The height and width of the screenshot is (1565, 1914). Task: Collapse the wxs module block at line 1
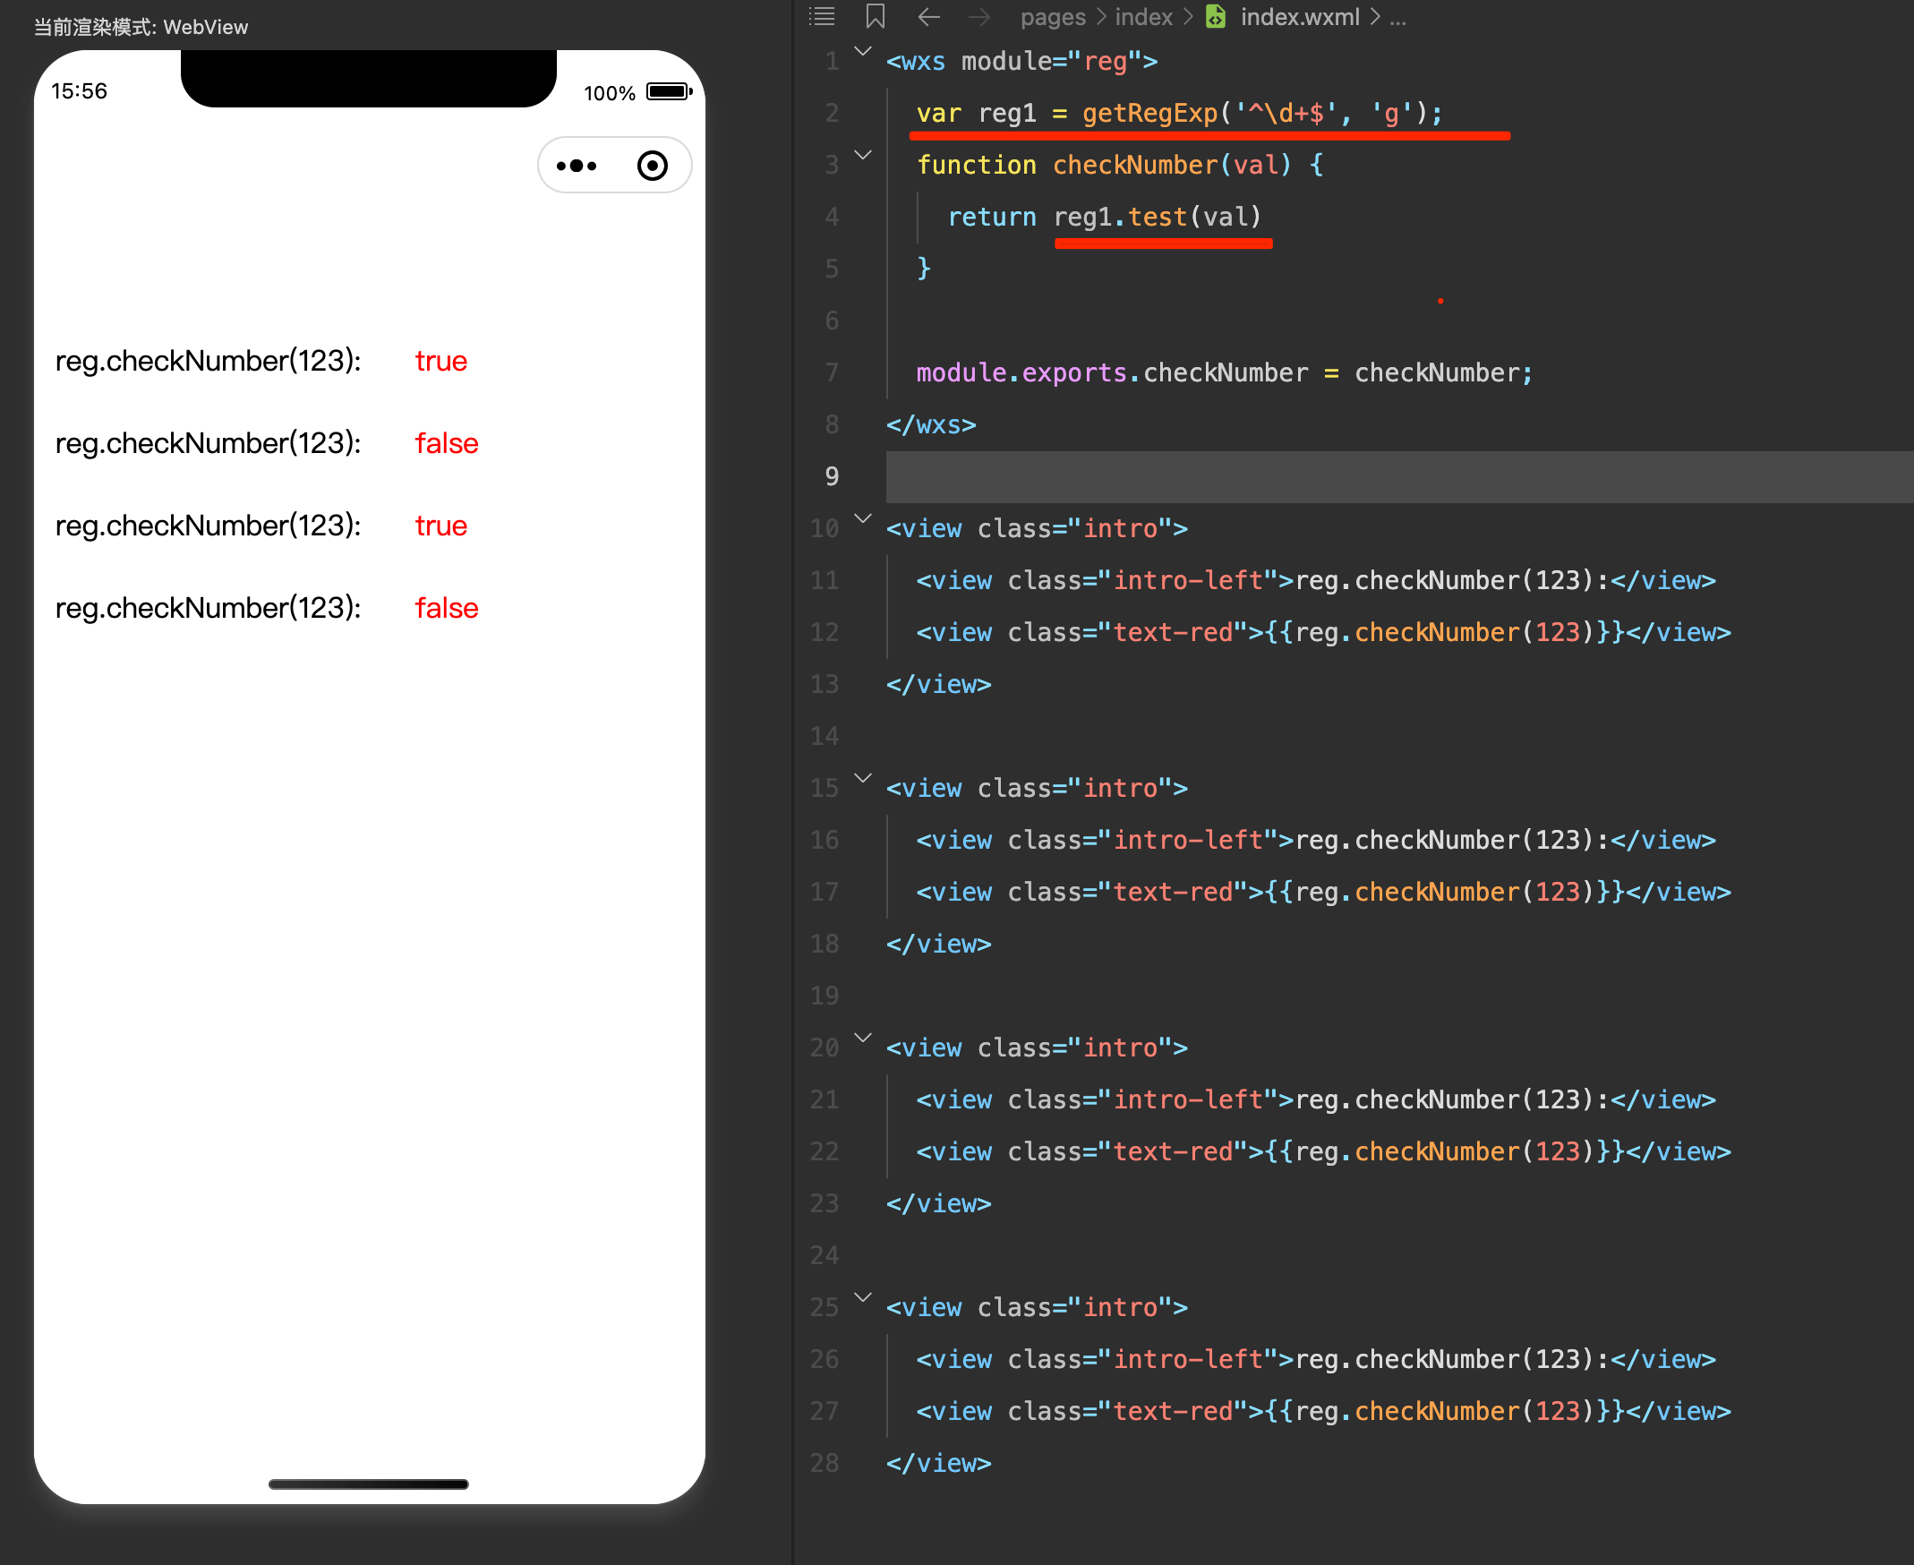coord(863,51)
